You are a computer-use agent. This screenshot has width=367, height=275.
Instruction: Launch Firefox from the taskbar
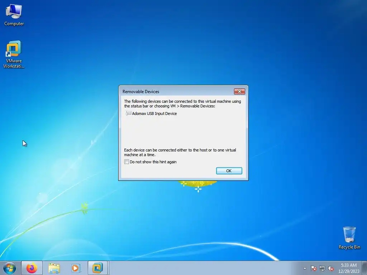[32, 268]
